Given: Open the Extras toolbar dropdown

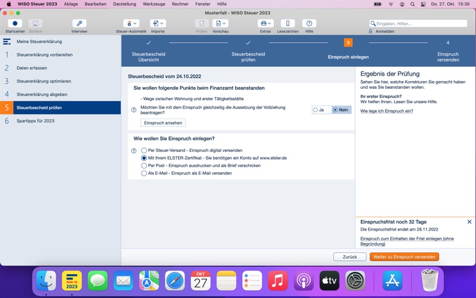Looking at the screenshot, I should tap(265, 23).
